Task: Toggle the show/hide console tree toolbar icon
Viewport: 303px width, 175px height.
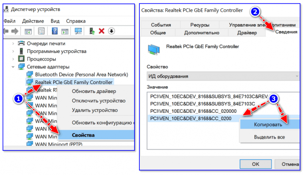Action: pos(28,31)
